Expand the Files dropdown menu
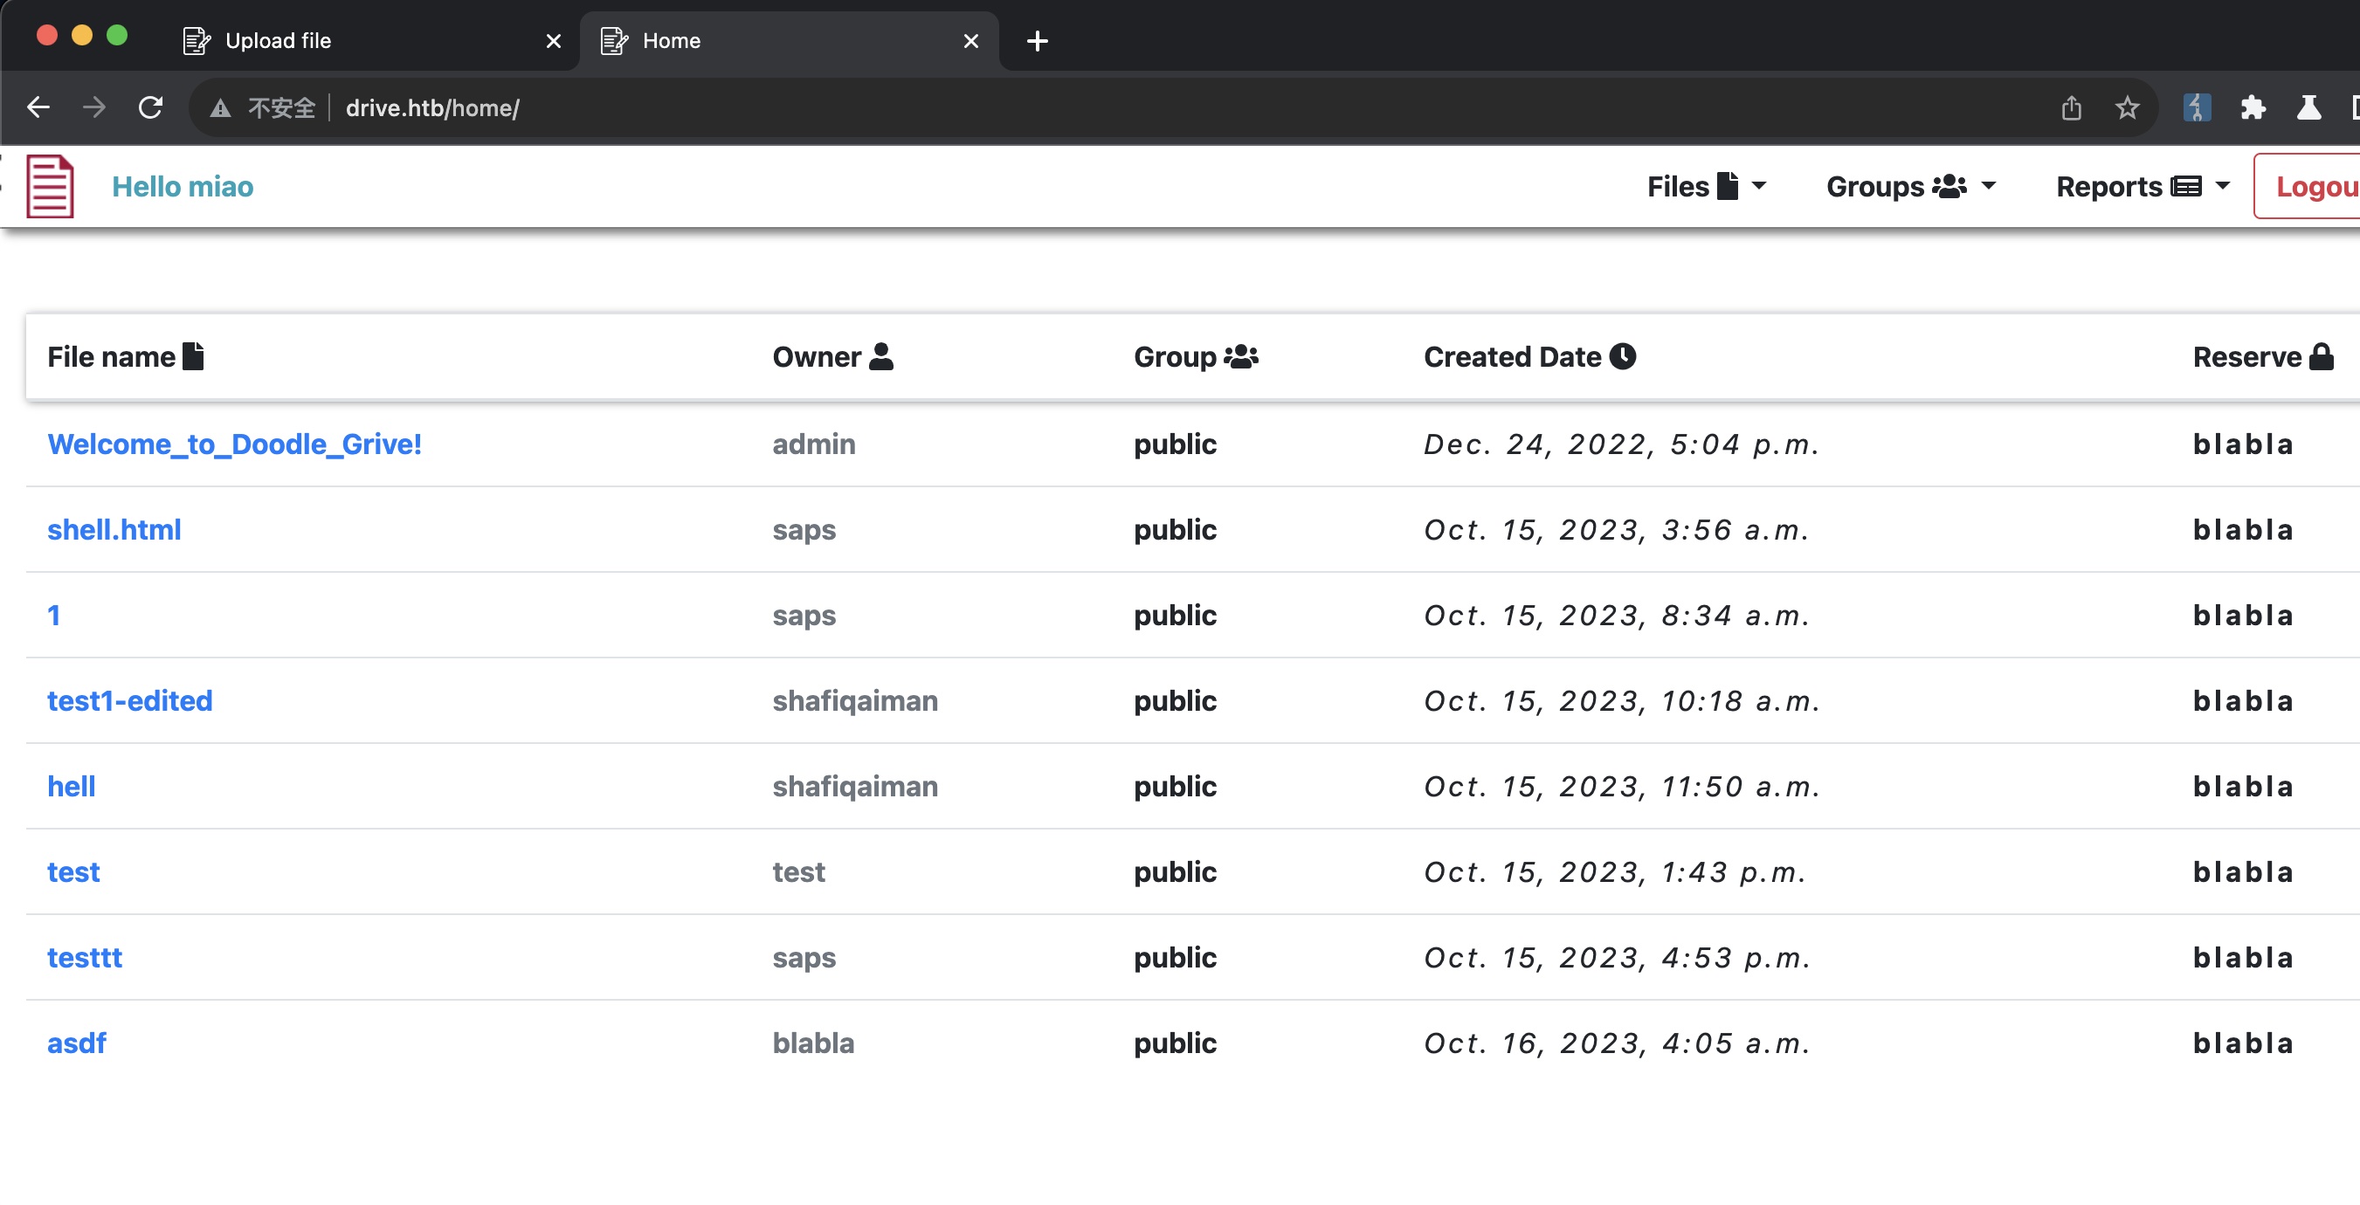 [x=1706, y=187]
